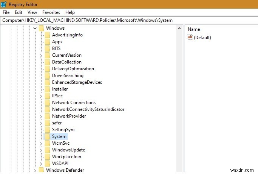
Task: Click the EnhancedStorageDevices folder icon
Action: (x=47, y=82)
